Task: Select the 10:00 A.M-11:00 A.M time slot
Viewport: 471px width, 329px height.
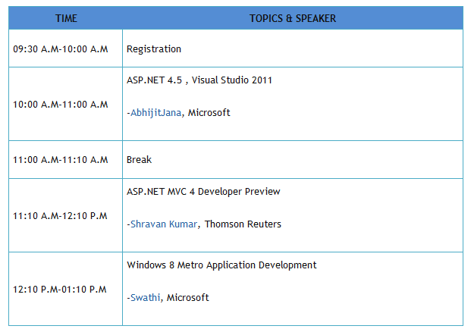Action: [x=61, y=105]
